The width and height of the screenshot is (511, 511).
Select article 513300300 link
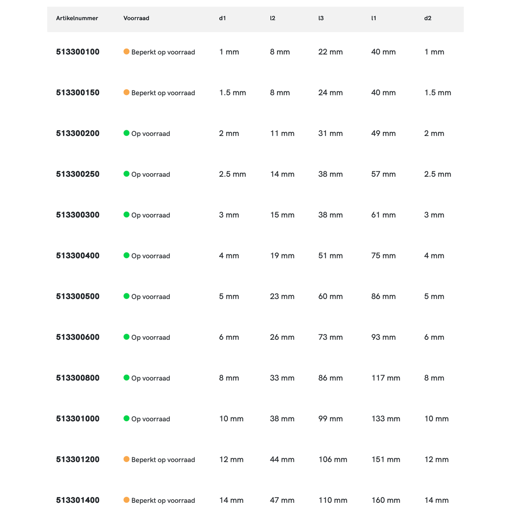[78, 215]
